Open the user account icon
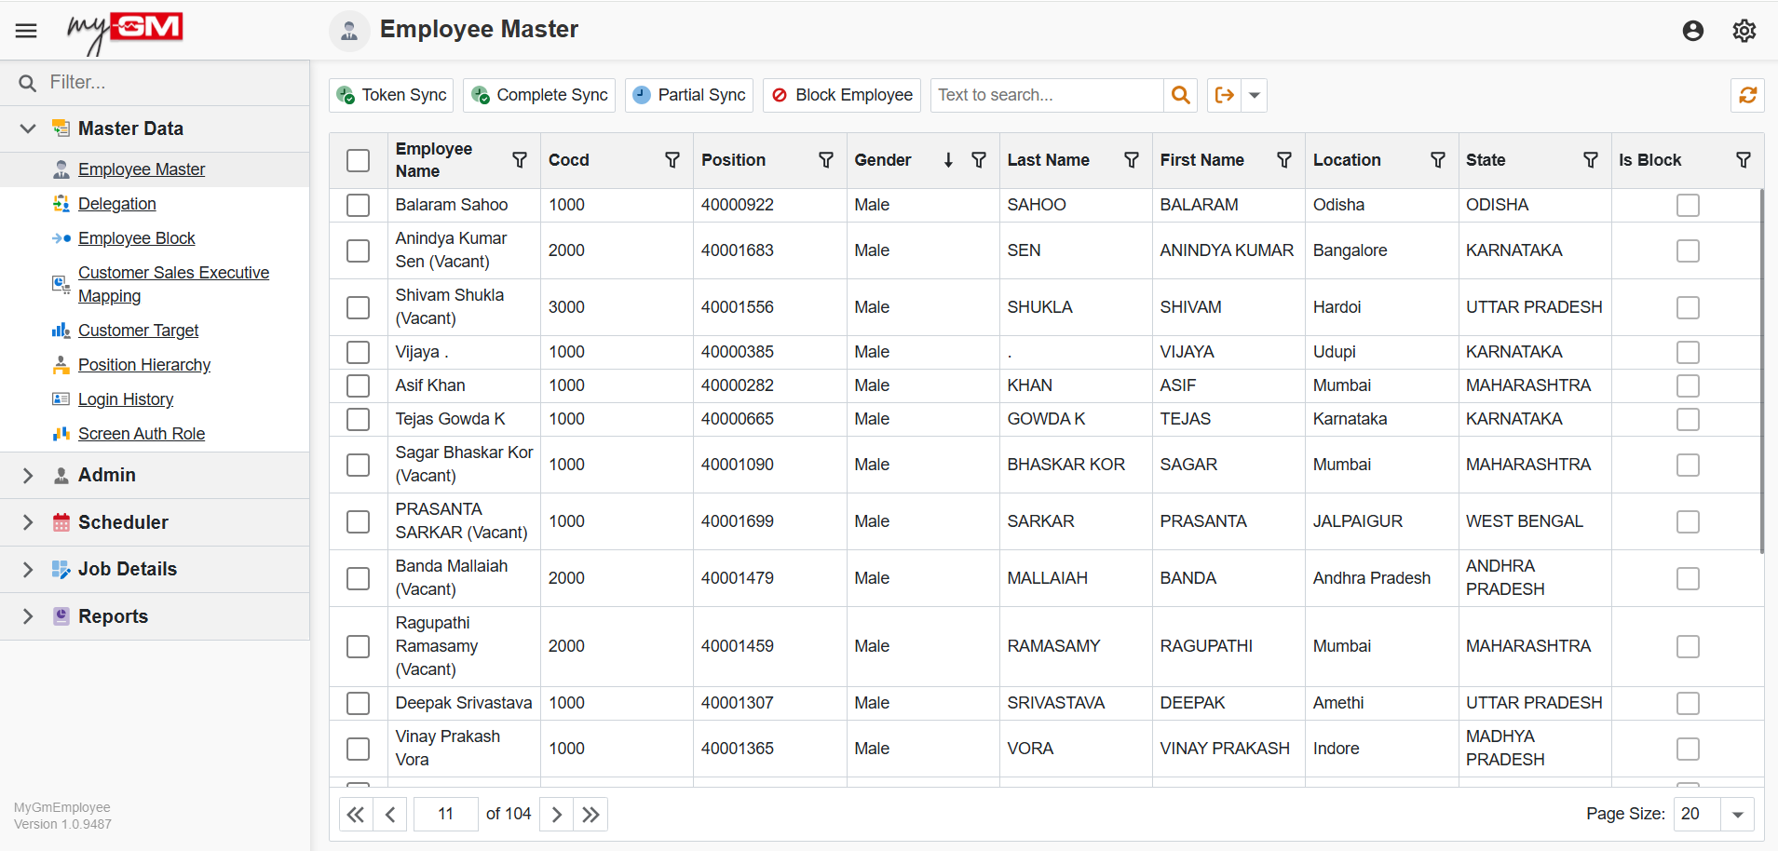Screen dimensions: 1778x851 click(1692, 31)
